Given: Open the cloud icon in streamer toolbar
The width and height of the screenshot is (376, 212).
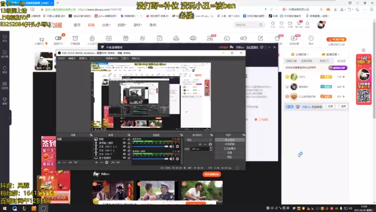Looking at the screenshot, I should 193,38.
